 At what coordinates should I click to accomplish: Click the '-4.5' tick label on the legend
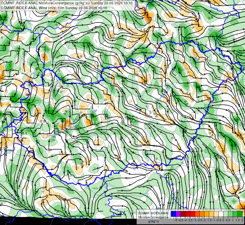coord(180,220)
